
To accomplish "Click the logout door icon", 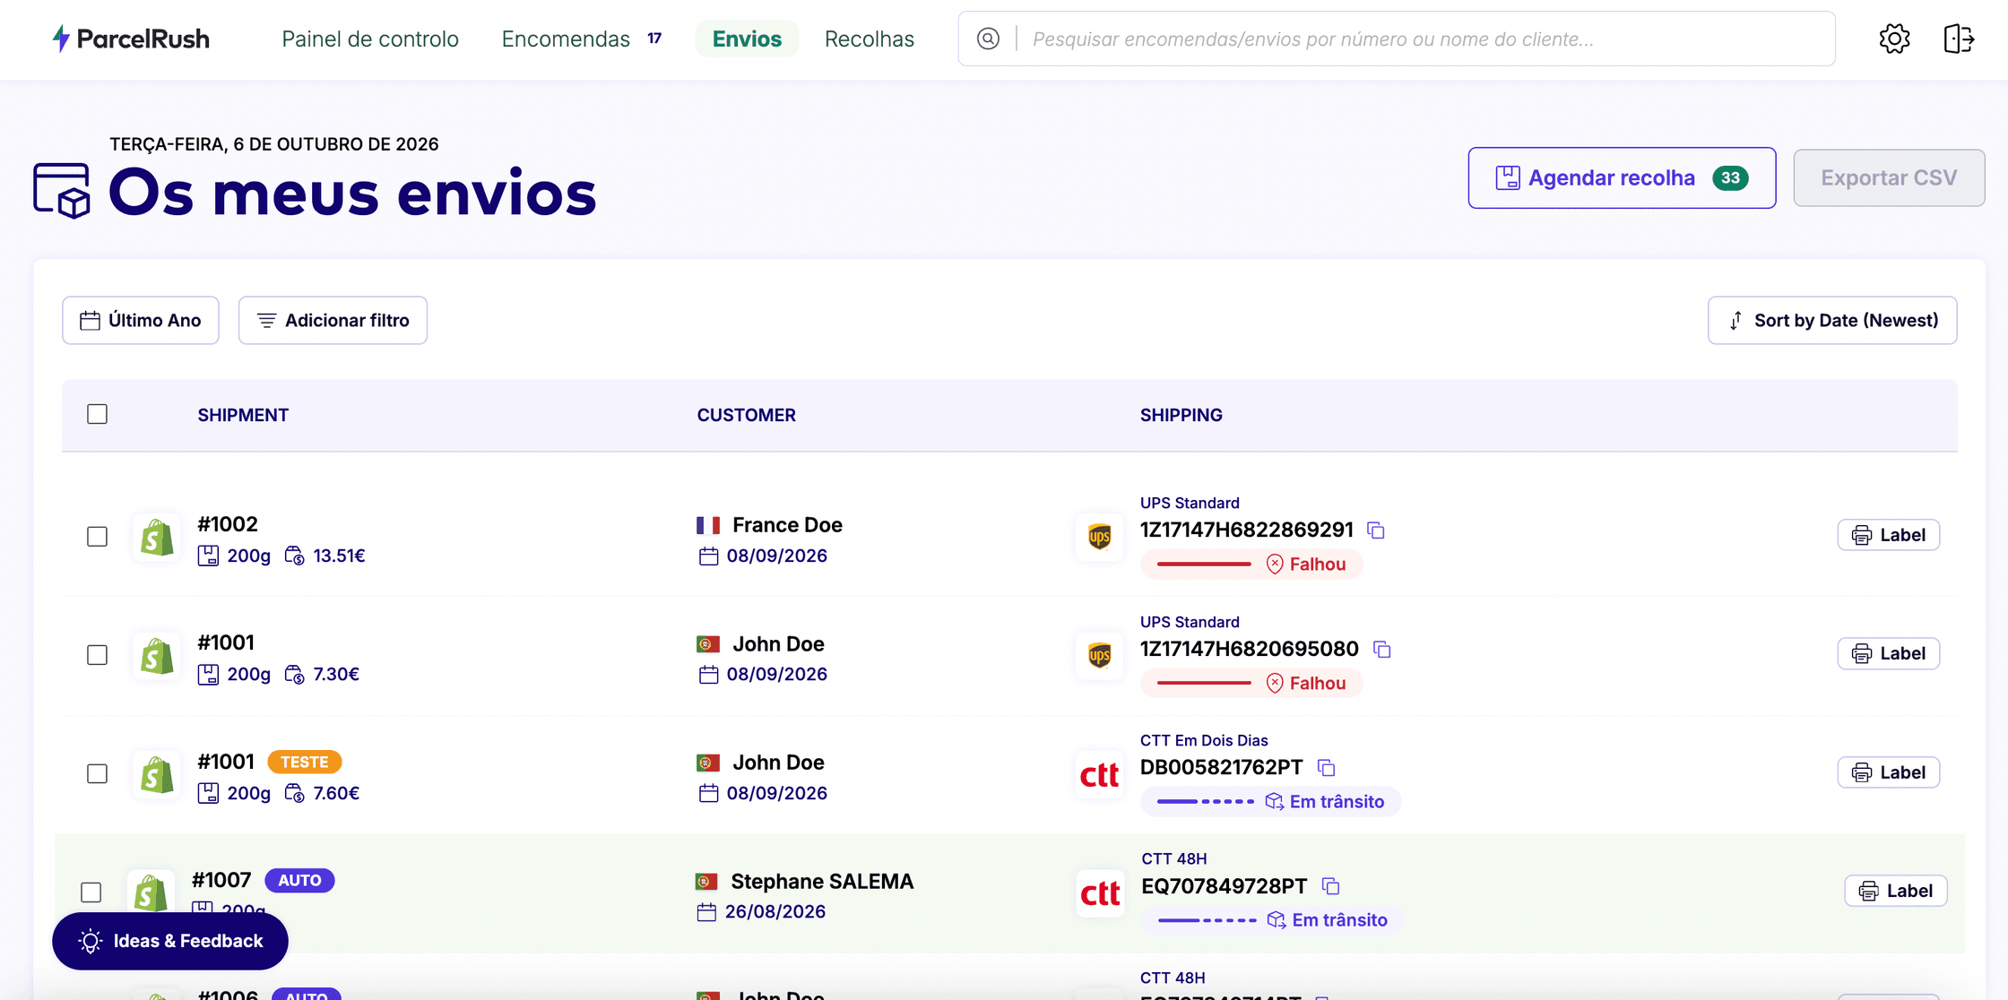I will [1959, 39].
